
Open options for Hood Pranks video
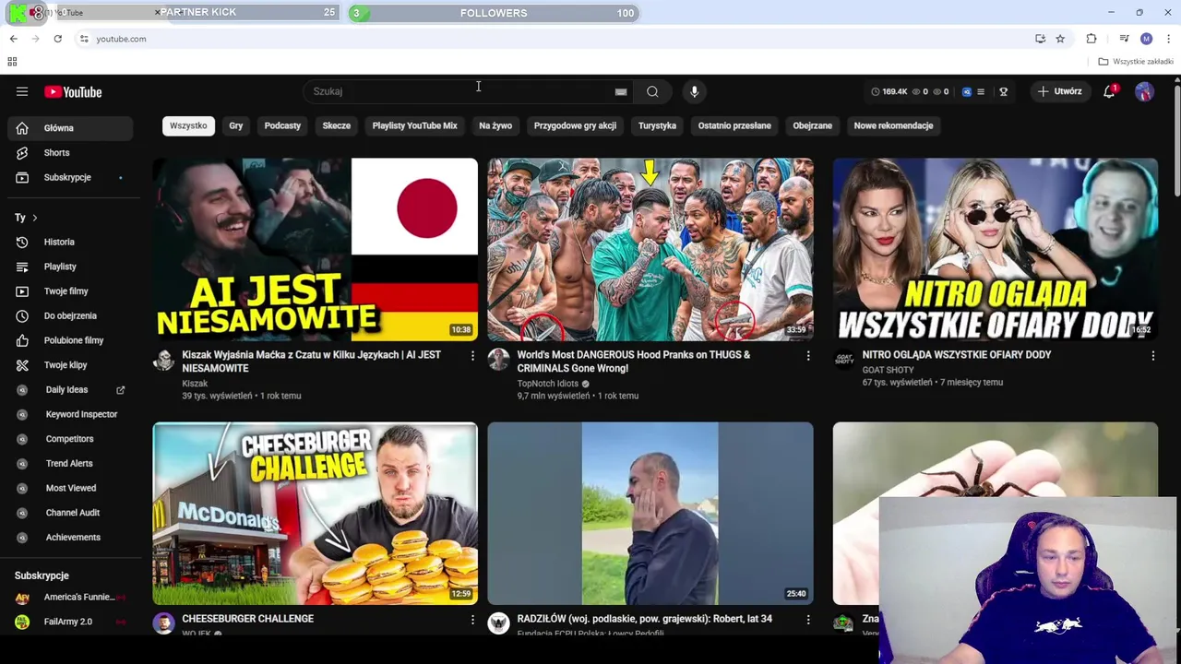coord(807,356)
